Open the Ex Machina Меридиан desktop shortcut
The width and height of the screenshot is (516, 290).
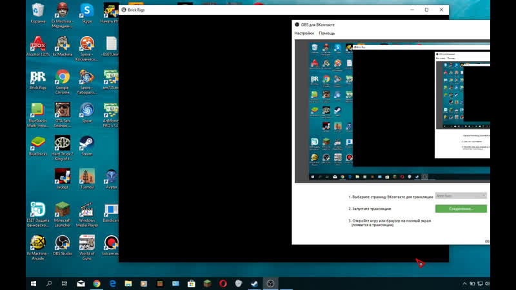tap(63, 15)
